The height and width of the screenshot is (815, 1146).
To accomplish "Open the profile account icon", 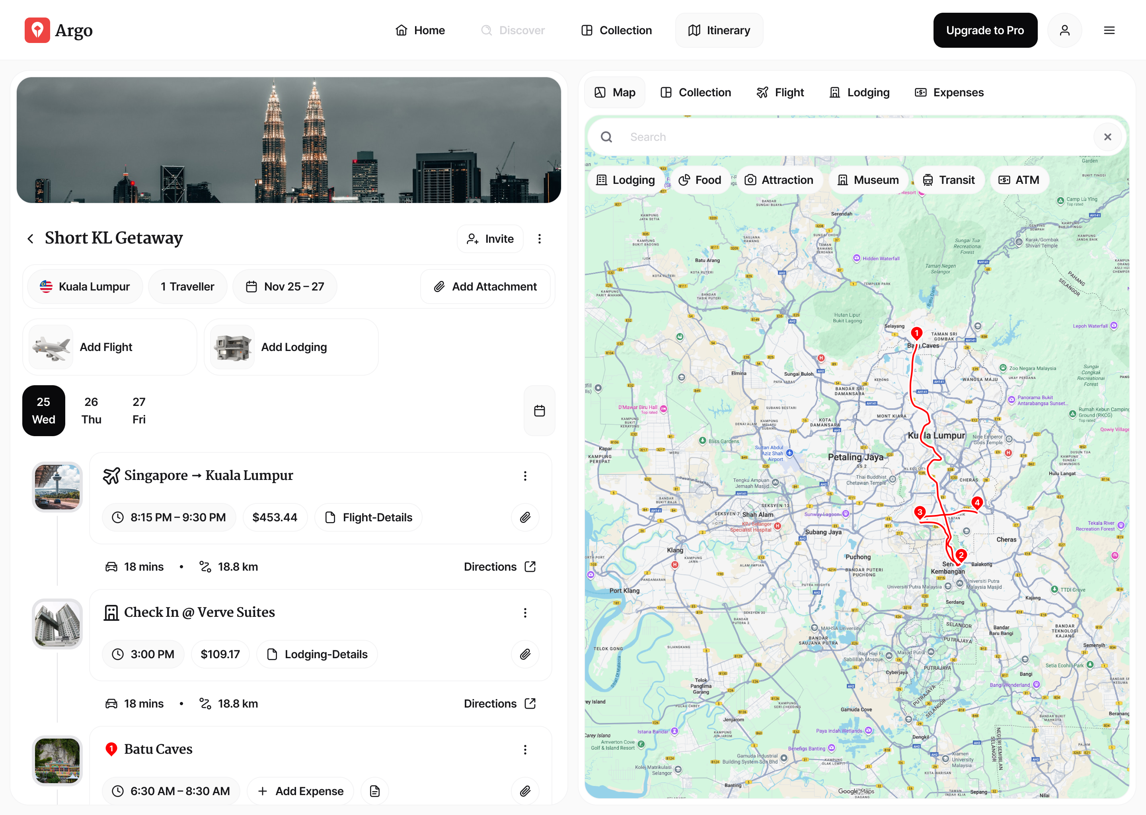I will [1065, 30].
